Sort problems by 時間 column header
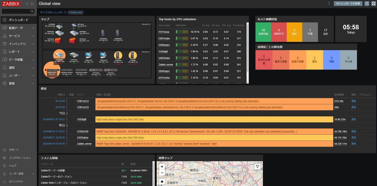 tap(61, 95)
